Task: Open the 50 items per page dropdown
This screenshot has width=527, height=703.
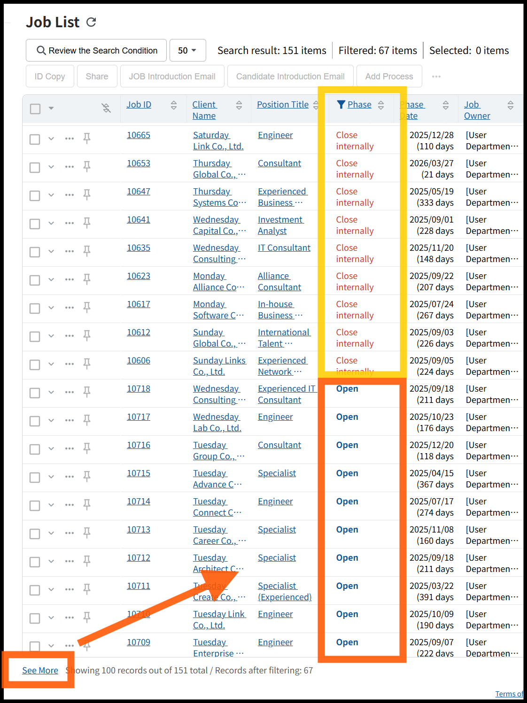Action: (x=187, y=50)
